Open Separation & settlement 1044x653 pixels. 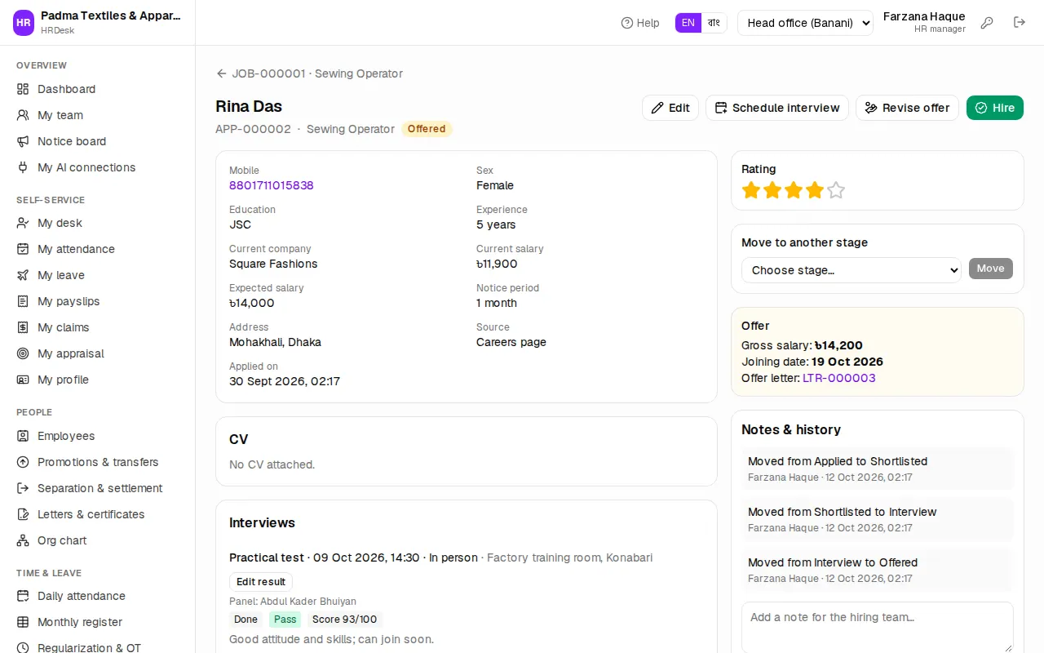98,488
